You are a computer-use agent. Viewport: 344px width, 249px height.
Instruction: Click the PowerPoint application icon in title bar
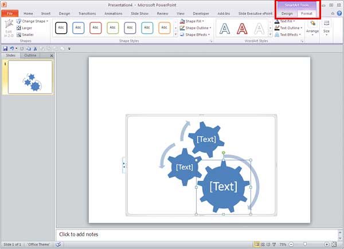[4, 5]
